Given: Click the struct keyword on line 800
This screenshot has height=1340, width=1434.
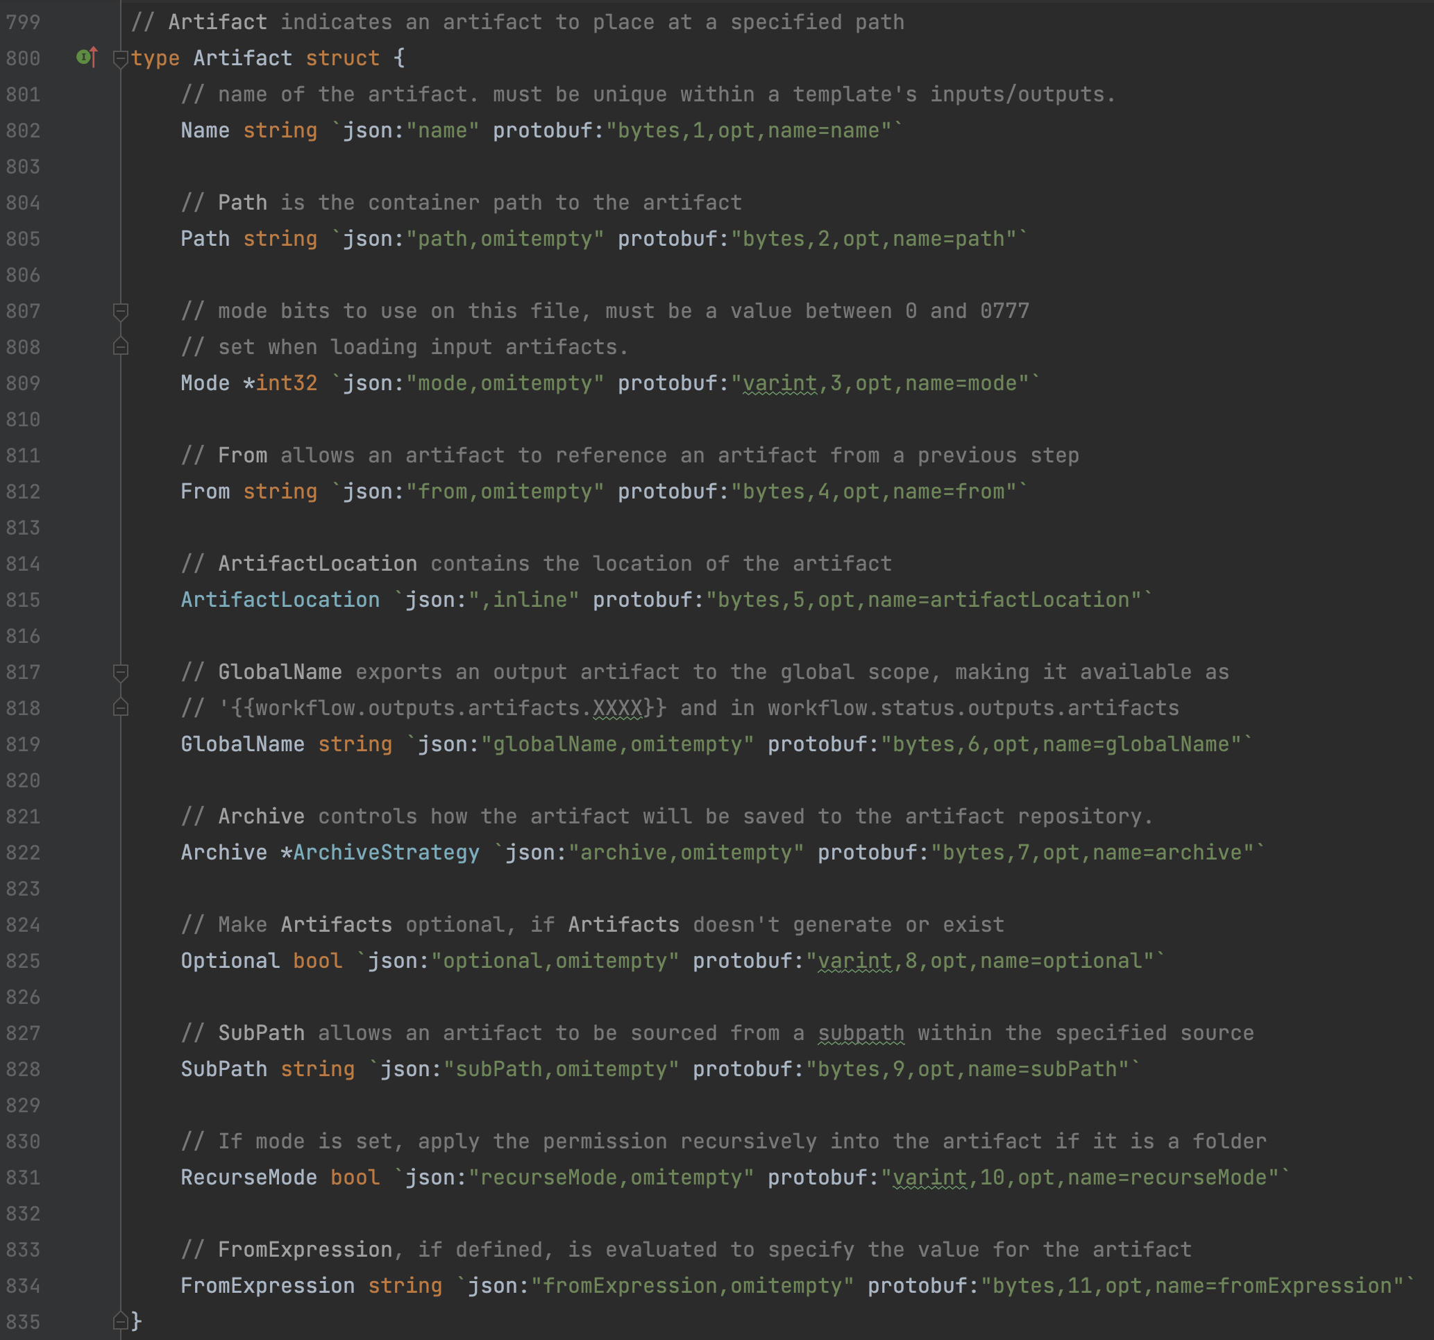Looking at the screenshot, I should pos(342,58).
